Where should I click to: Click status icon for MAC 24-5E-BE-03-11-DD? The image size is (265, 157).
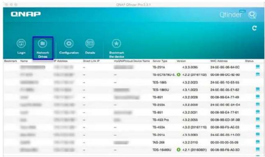258,134
